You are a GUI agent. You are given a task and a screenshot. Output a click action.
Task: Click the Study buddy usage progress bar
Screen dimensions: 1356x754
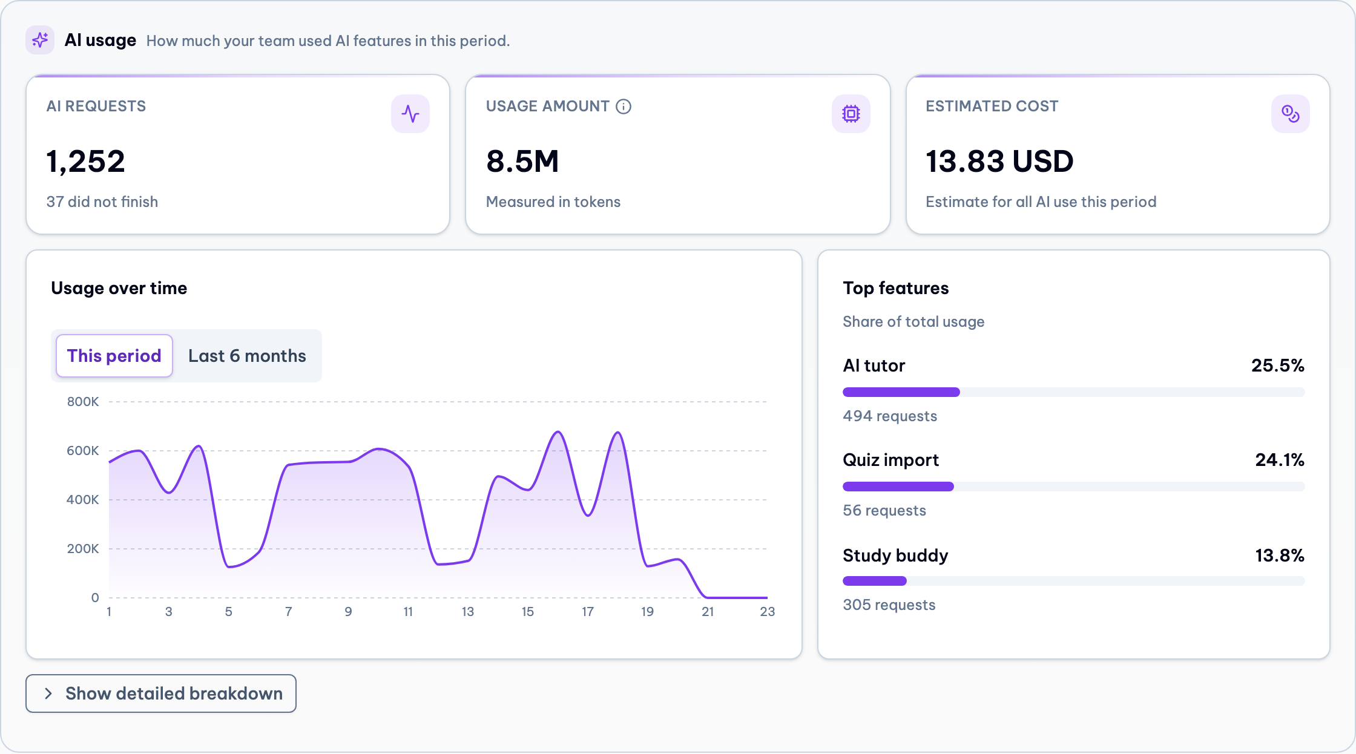1073,581
